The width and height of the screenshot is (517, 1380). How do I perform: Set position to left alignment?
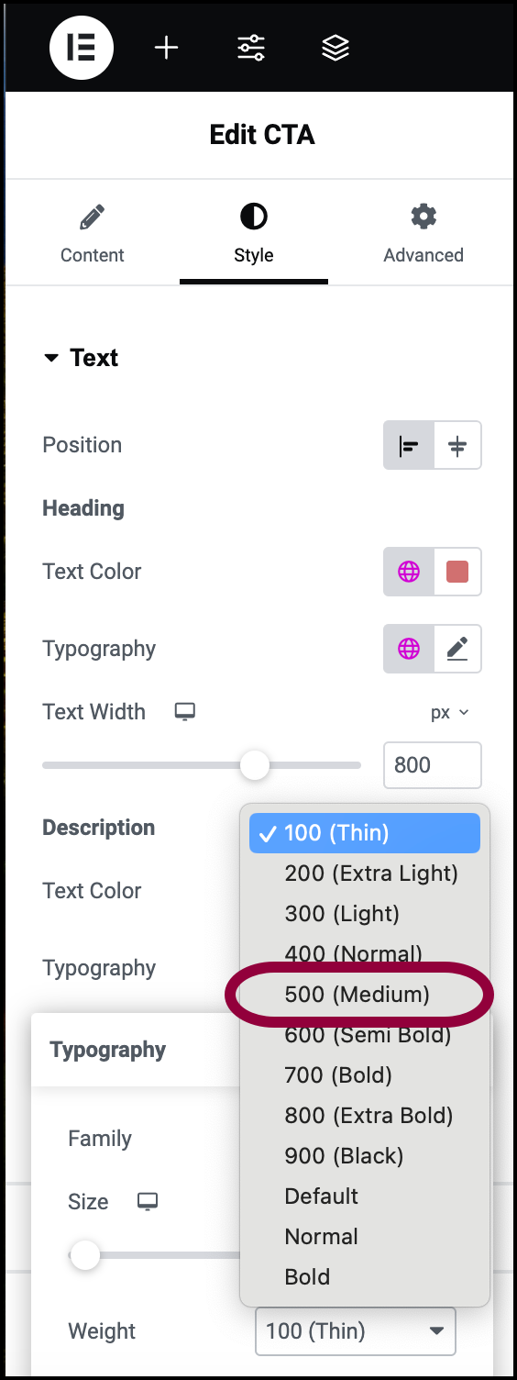(x=409, y=446)
